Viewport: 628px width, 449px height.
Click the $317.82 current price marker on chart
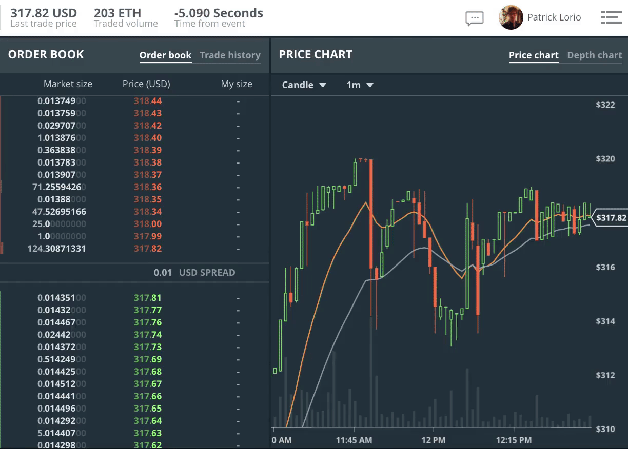pyautogui.click(x=611, y=218)
